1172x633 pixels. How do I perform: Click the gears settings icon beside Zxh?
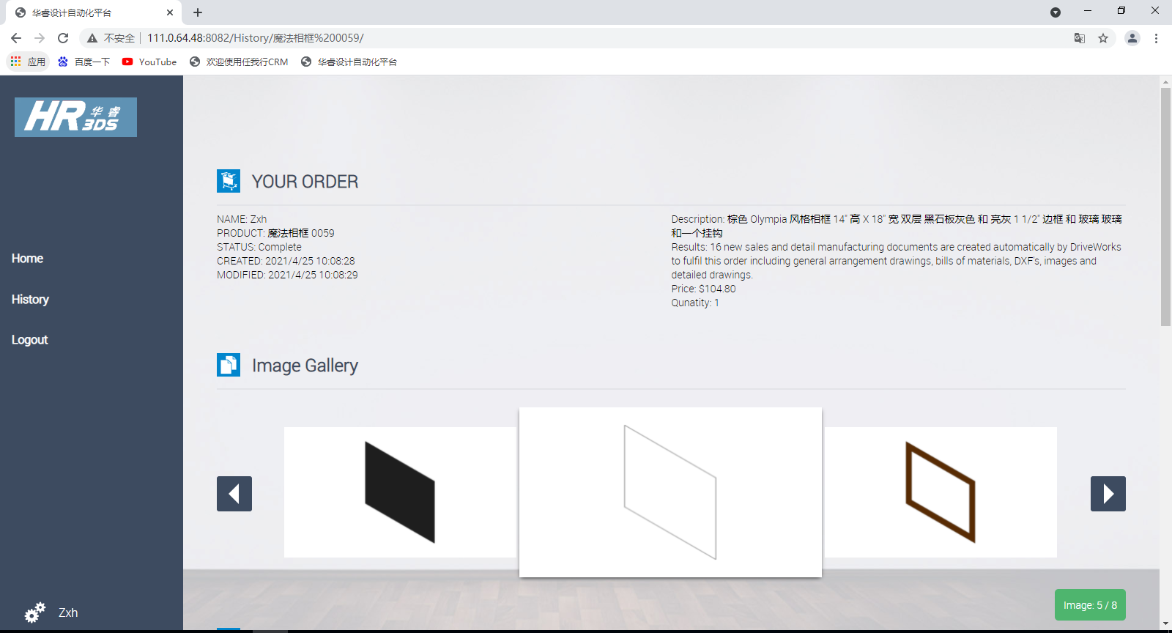pos(34,612)
